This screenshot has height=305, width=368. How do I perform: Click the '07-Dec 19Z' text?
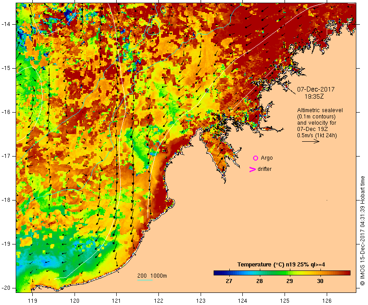pos(312,129)
